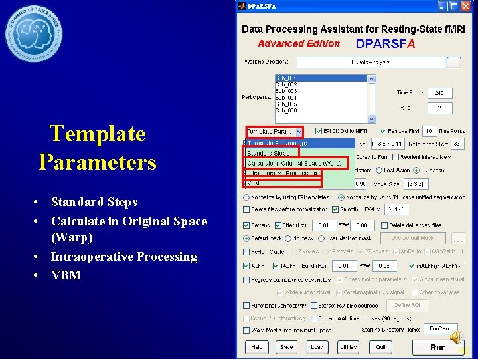Click the Save button

point(287,347)
